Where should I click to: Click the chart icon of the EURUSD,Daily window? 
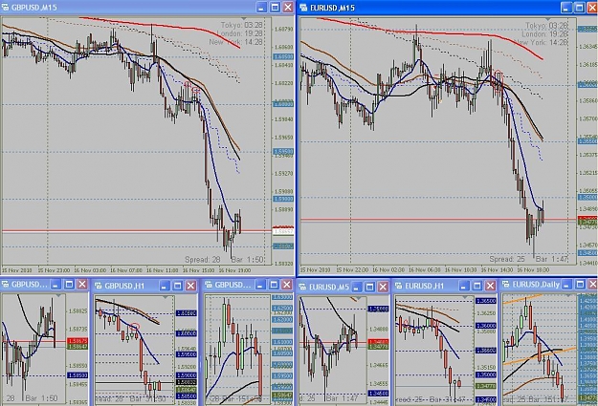[506, 284]
